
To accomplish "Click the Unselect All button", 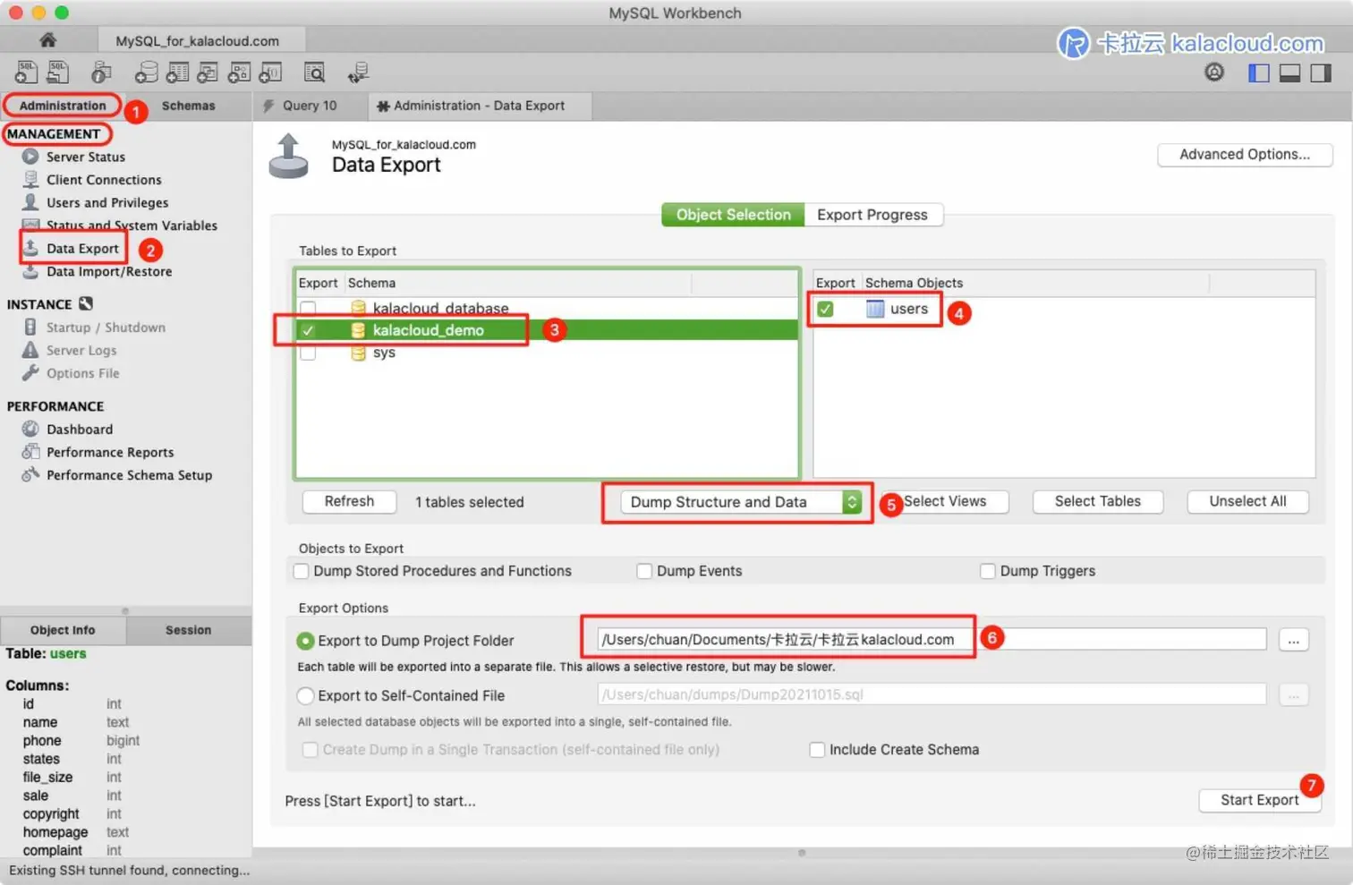I will point(1247,501).
